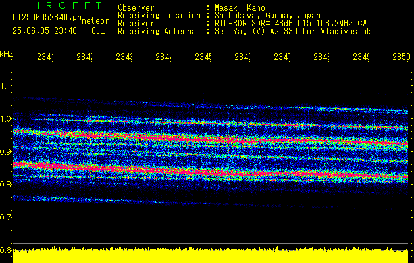
Task: Click observer name Masaki Kano
Action: (x=240, y=7)
